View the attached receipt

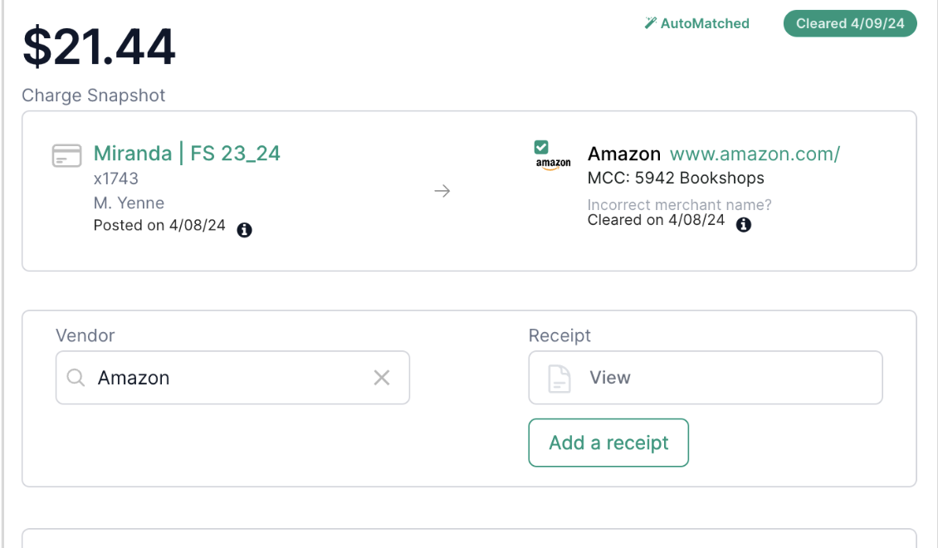pos(706,378)
